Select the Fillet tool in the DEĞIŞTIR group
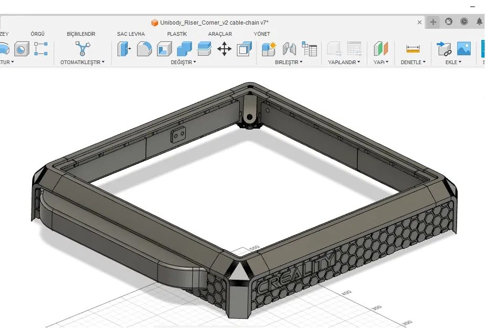Viewport: 486px width, 328px height. pyautogui.click(x=145, y=49)
